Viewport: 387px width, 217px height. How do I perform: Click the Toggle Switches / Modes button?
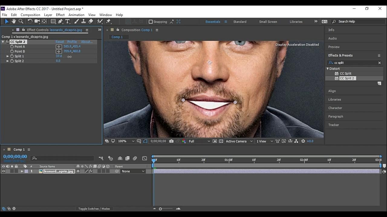click(94, 209)
